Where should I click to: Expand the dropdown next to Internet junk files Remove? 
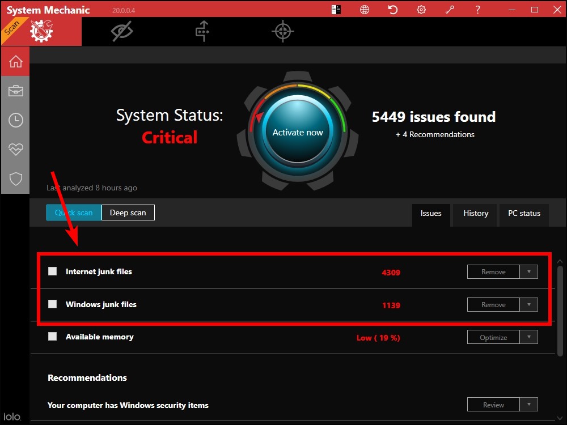click(x=528, y=272)
